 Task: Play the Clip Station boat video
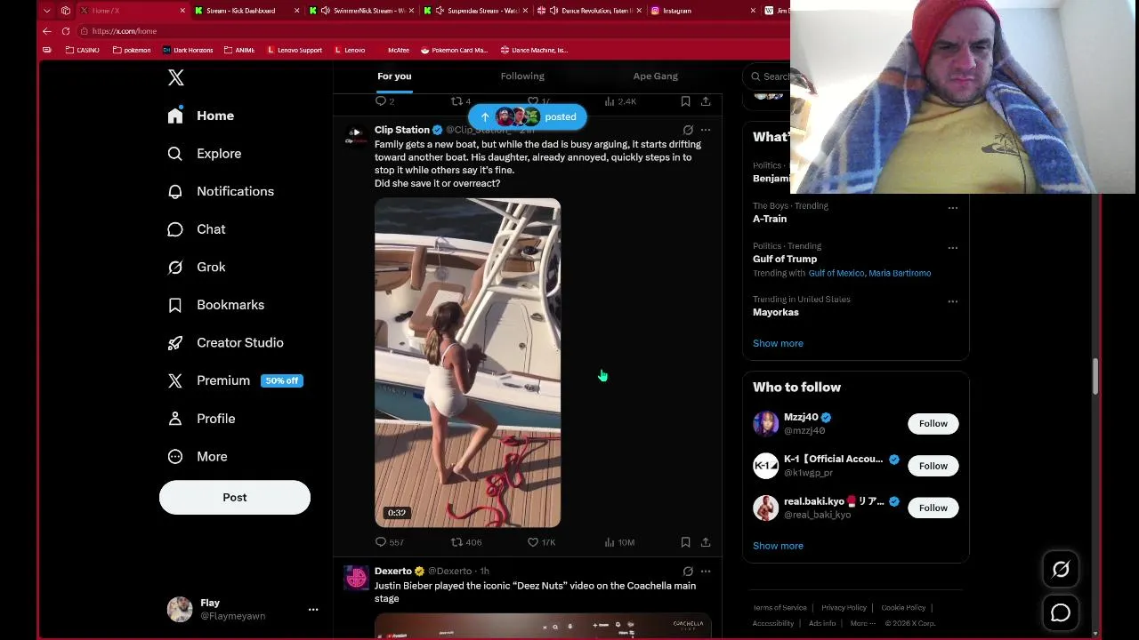click(467, 363)
